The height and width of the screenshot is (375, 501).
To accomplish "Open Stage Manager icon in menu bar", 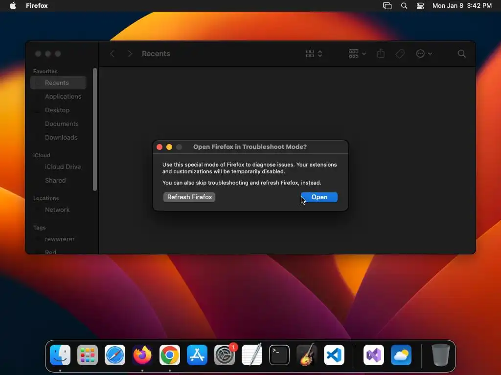I will click(x=387, y=6).
